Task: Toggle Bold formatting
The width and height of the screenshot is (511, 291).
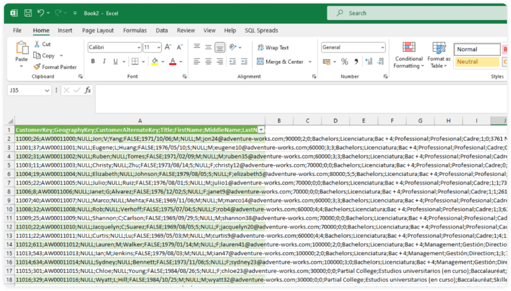Action: click(x=93, y=62)
